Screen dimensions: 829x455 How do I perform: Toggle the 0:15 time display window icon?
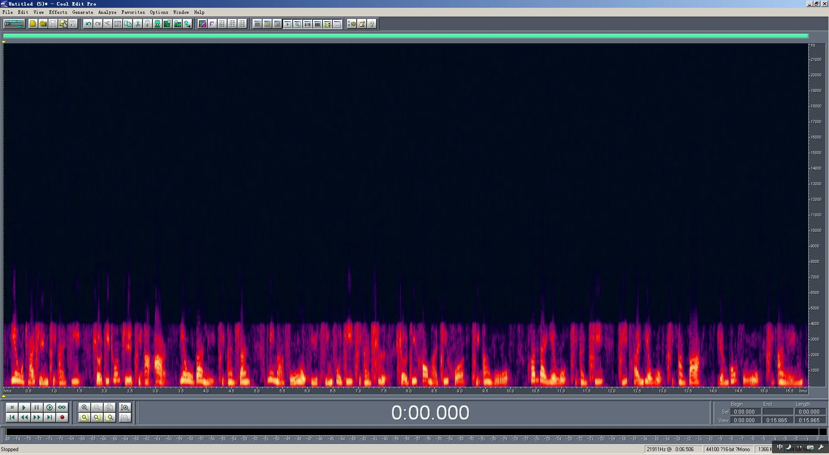307,24
